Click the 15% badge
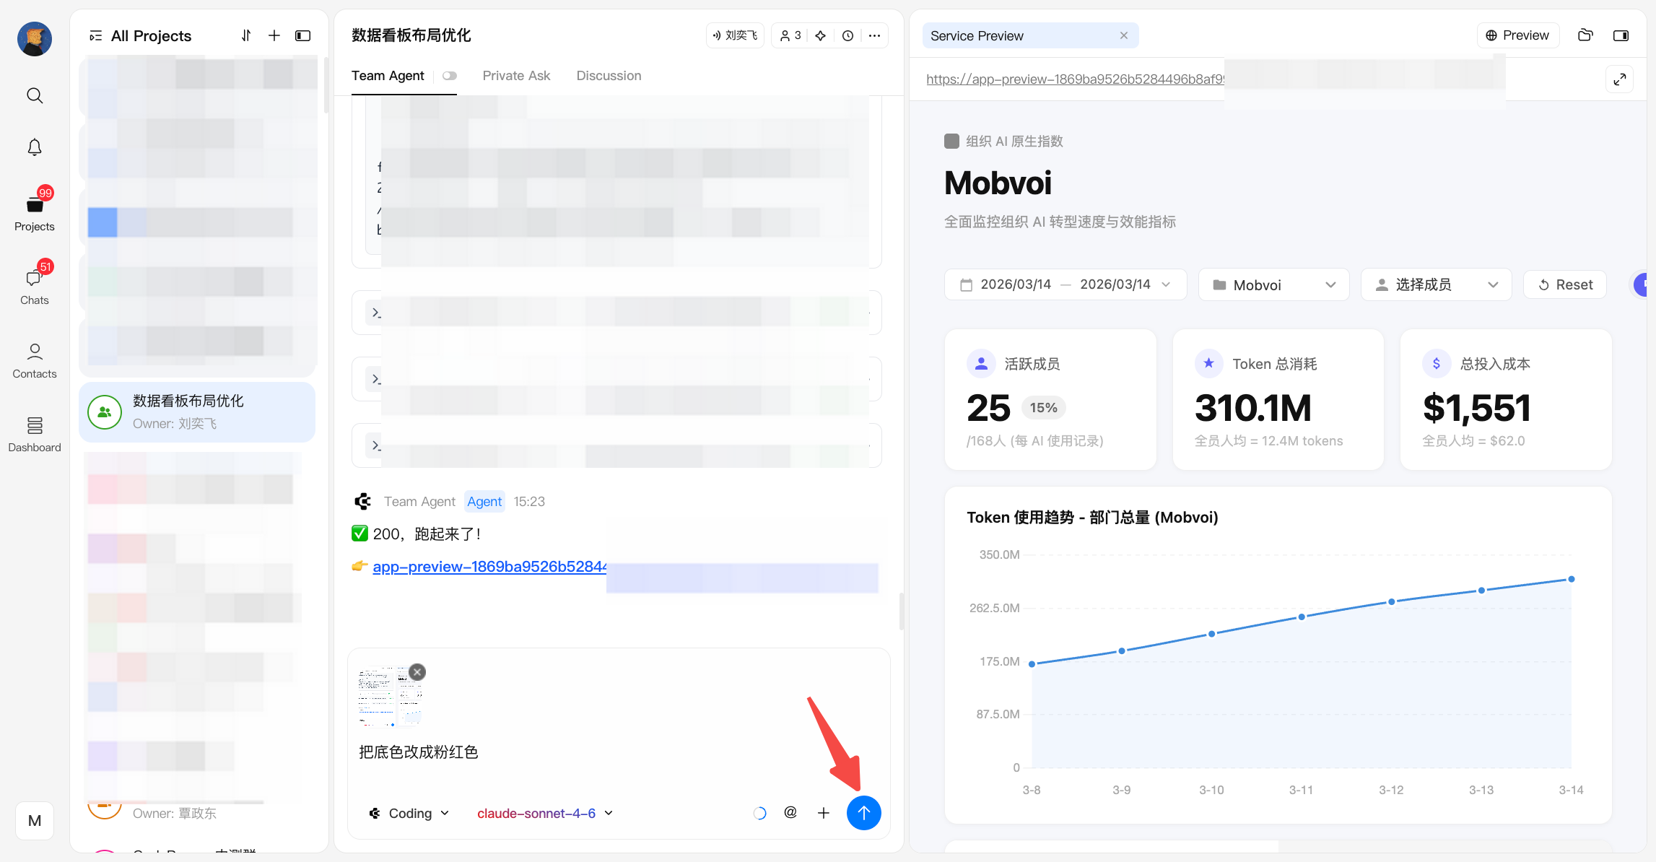The image size is (1656, 862). (x=1044, y=408)
